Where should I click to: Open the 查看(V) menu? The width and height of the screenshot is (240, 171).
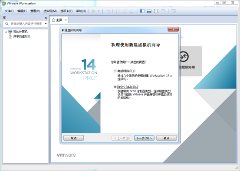click(35, 11)
